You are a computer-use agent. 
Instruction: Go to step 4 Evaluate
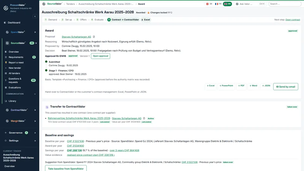click(x=97, y=20)
